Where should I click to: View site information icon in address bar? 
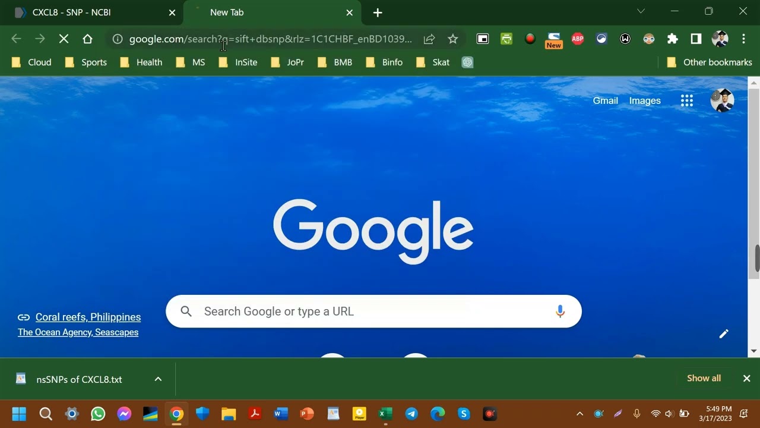point(118,39)
